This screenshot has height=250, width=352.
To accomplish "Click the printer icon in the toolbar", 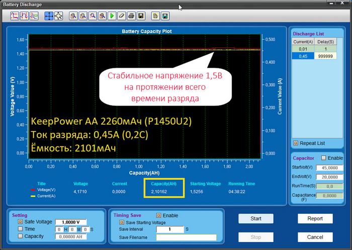I will [131, 16].
